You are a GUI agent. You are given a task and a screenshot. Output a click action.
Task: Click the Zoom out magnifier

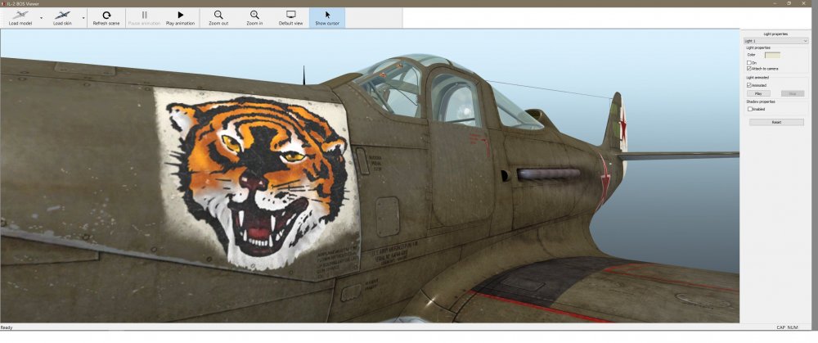click(x=218, y=17)
